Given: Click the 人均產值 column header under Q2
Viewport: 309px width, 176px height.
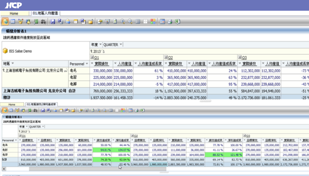Looking at the screenshot, I should pos(199,64).
